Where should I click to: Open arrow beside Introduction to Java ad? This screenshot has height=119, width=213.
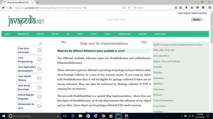[x=39, y=106]
